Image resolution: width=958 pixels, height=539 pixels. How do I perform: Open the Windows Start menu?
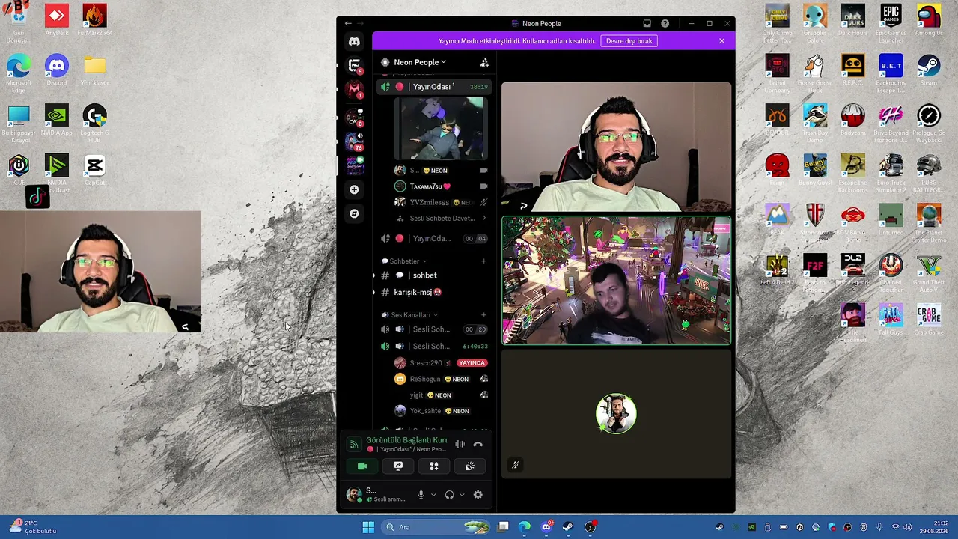coord(368,527)
